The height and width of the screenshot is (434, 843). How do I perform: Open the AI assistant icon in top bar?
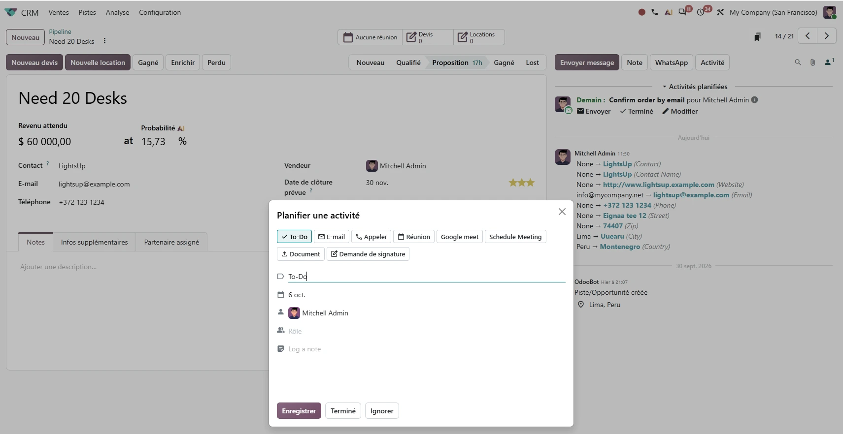click(x=669, y=12)
